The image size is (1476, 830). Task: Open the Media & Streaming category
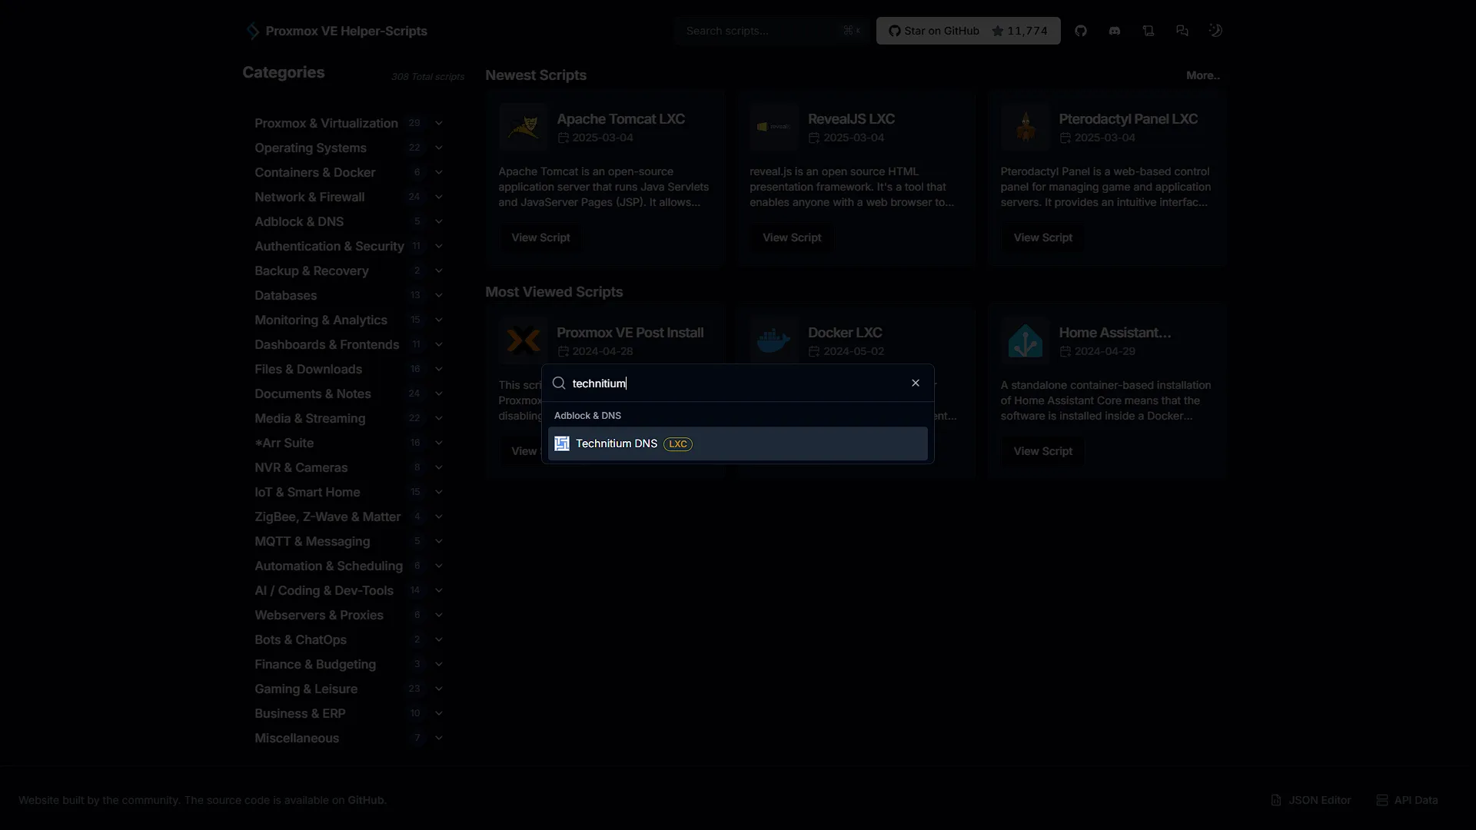pos(348,418)
